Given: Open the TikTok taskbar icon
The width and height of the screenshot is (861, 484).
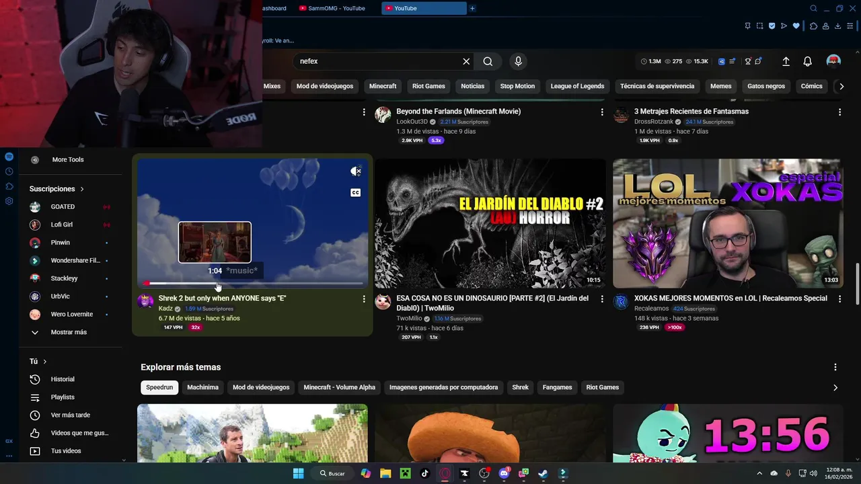Looking at the screenshot, I should point(424,473).
